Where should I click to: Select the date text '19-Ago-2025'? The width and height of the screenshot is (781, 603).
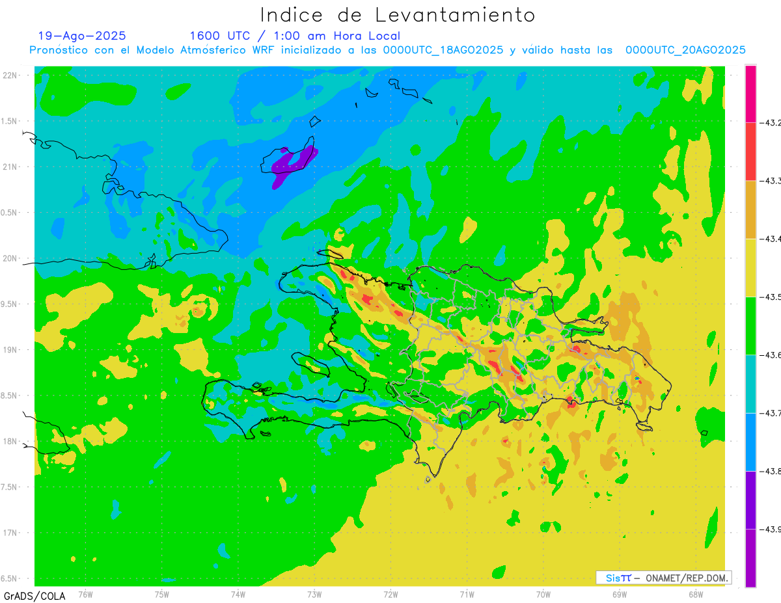tap(82, 36)
